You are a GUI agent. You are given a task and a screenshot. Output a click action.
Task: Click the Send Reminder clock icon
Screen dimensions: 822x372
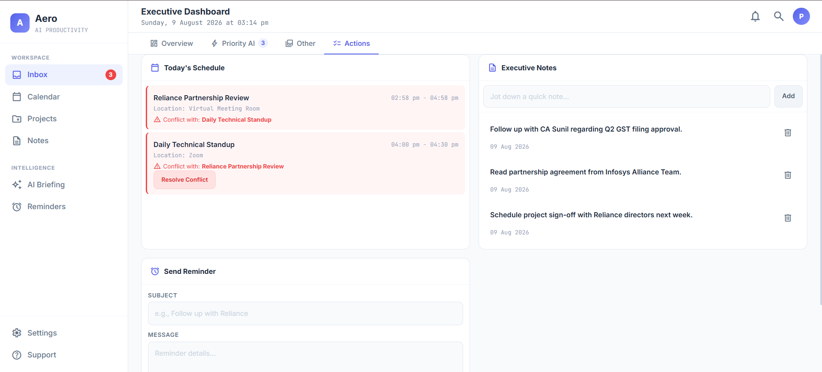[x=155, y=271]
